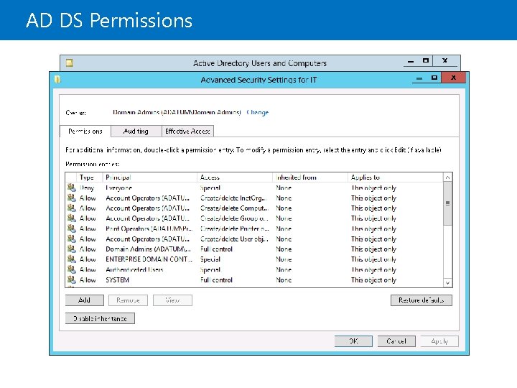The width and height of the screenshot is (517, 388).
Task: Minimize the Advanced Security Settings window
Action: tap(419, 78)
